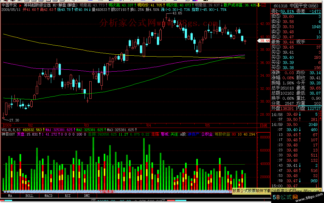The image size is (324, 203).
Task: Click the 筹码超跌综合选 indicator name
Action: tap(37, 5)
